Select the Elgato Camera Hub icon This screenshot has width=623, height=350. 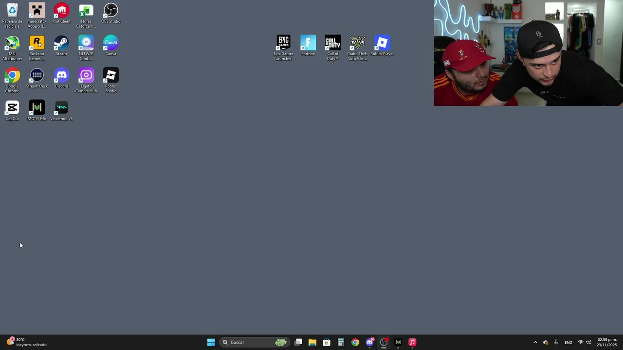pos(86,81)
